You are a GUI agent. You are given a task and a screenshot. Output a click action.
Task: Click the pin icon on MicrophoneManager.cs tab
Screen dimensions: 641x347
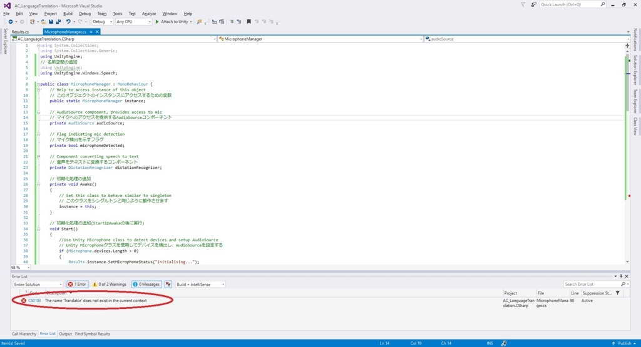91,32
